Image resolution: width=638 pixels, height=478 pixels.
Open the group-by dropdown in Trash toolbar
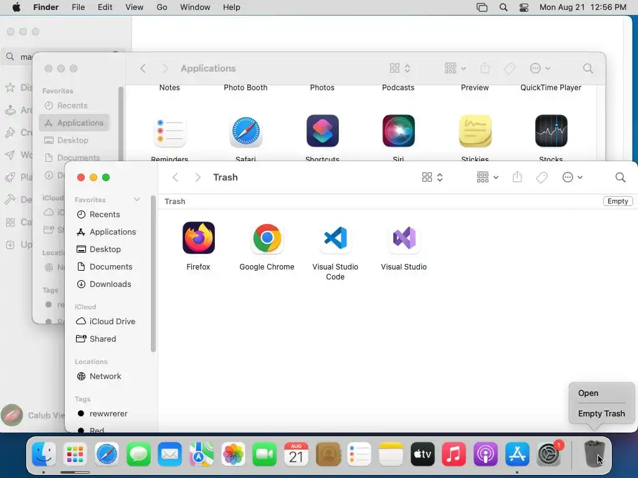tap(487, 177)
